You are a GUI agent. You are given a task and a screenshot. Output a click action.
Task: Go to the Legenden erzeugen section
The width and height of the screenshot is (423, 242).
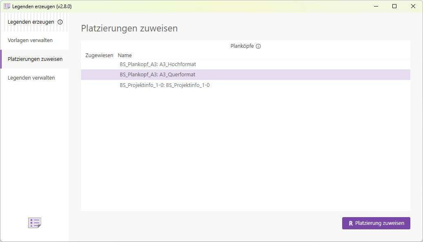(30, 22)
